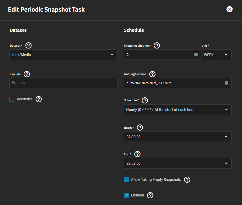The image size is (242, 205).
Task: Open help for Begin time
Action: [140, 128]
